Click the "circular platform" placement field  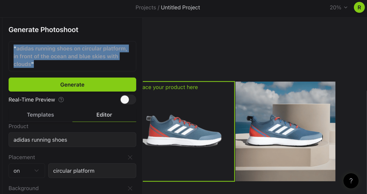[92, 171]
